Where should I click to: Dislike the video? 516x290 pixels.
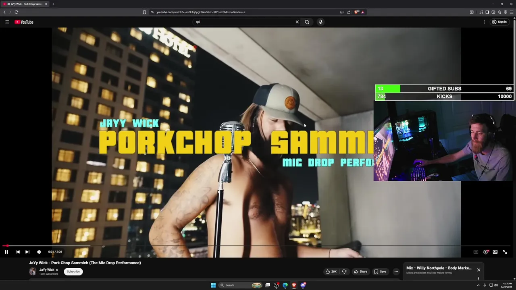click(344, 271)
